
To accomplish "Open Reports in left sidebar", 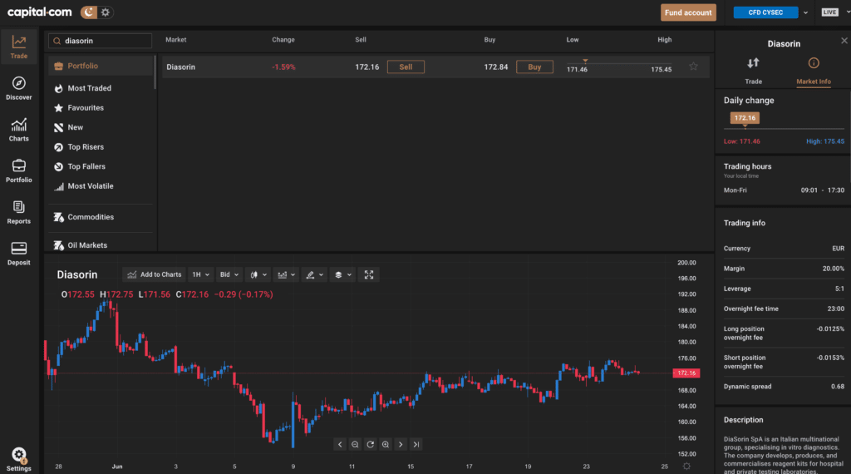I will tap(18, 212).
